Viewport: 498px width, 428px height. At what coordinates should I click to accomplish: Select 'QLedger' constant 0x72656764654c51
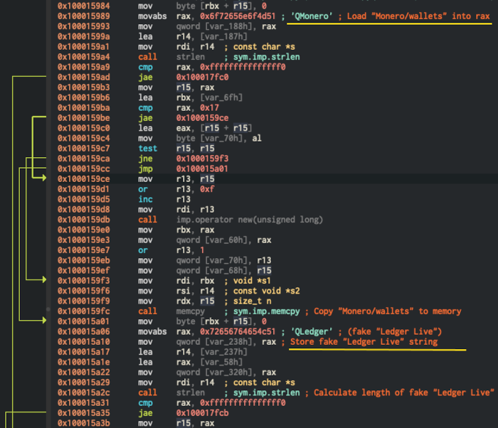(x=238, y=331)
